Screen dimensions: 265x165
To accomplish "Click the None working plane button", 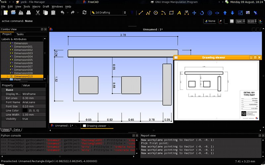I will point(210,21).
